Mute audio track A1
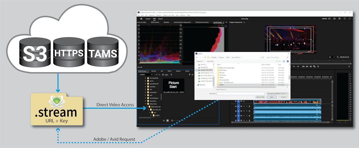 (244, 106)
